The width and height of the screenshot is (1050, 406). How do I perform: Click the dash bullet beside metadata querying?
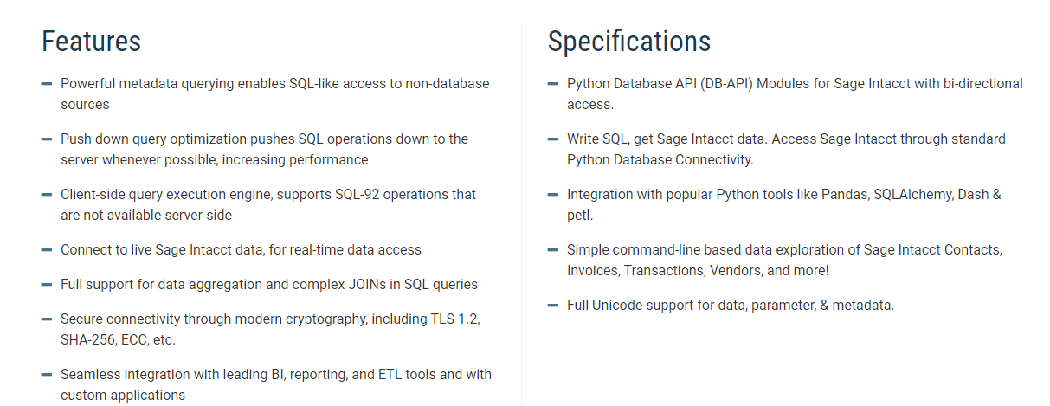[47, 84]
